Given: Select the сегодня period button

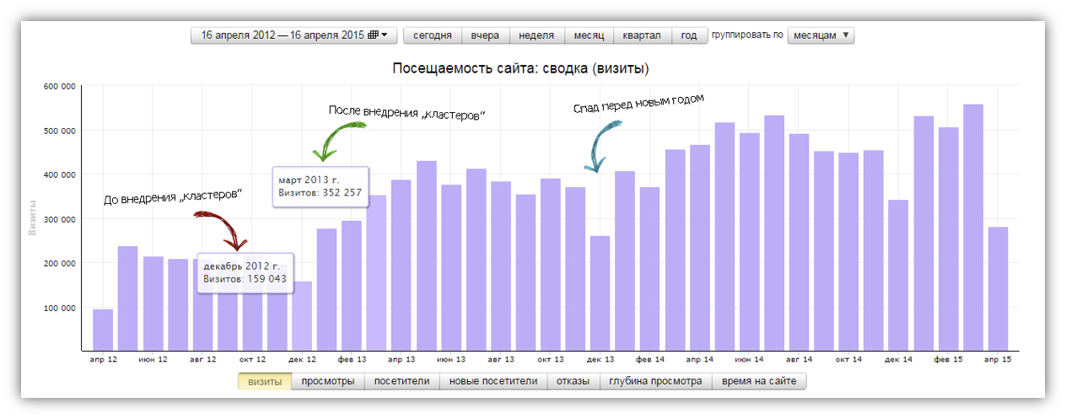Looking at the screenshot, I should [433, 35].
